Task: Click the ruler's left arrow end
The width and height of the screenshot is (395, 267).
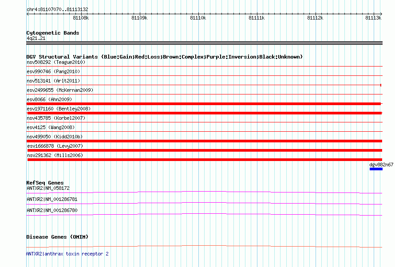Action: 28,14
